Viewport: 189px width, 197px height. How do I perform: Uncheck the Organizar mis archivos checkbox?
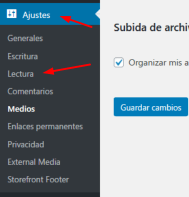pyautogui.click(x=118, y=62)
